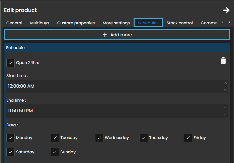The height and width of the screenshot is (163, 234).
Task: Delete the schedule using the trash icon
Action: pyautogui.click(x=223, y=61)
